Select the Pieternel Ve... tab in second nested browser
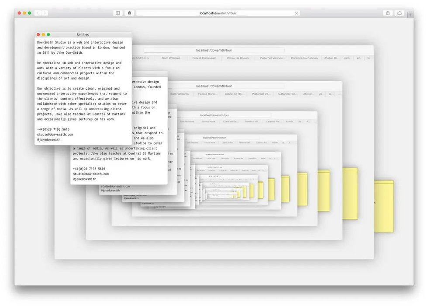 click(x=260, y=94)
